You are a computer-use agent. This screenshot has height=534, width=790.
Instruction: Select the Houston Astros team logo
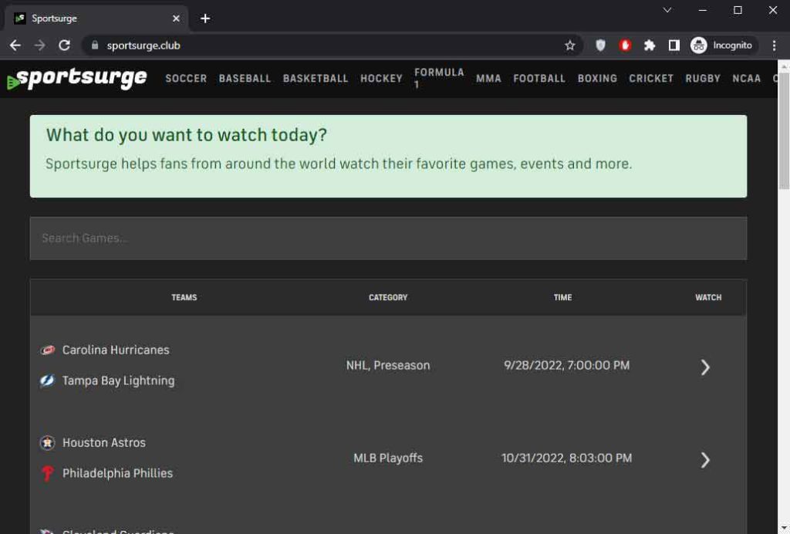46,442
